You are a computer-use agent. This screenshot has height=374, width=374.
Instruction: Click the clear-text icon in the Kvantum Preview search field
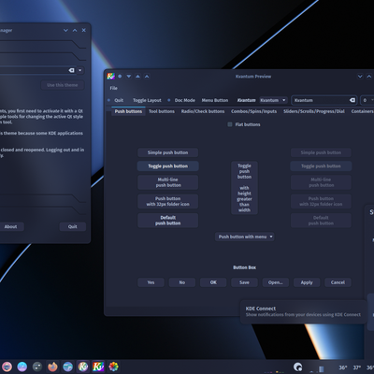click(x=352, y=100)
